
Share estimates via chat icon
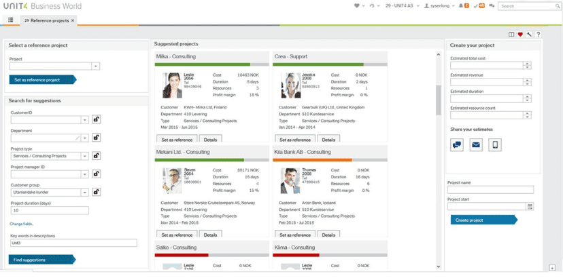click(457, 144)
